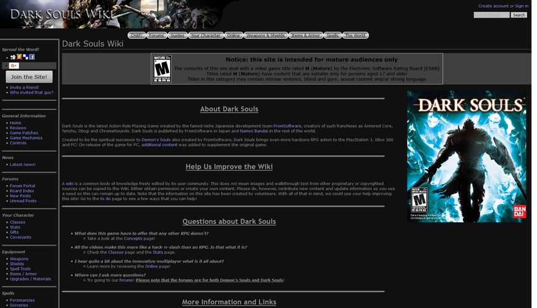The height and width of the screenshot is (308, 537).
Task: Open Forum Portal sidebar link
Action: (x=22, y=186)
